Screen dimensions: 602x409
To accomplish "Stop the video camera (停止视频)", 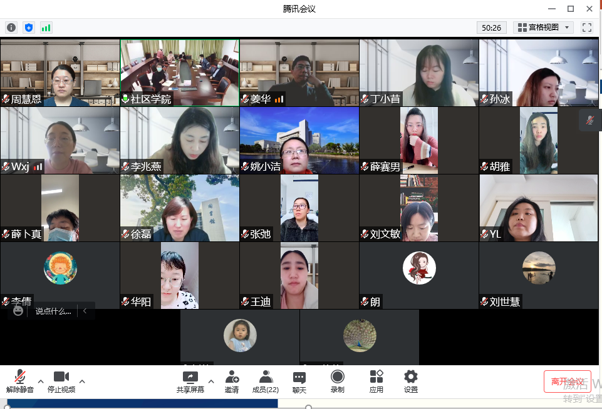I will click(x=61, y=380).
